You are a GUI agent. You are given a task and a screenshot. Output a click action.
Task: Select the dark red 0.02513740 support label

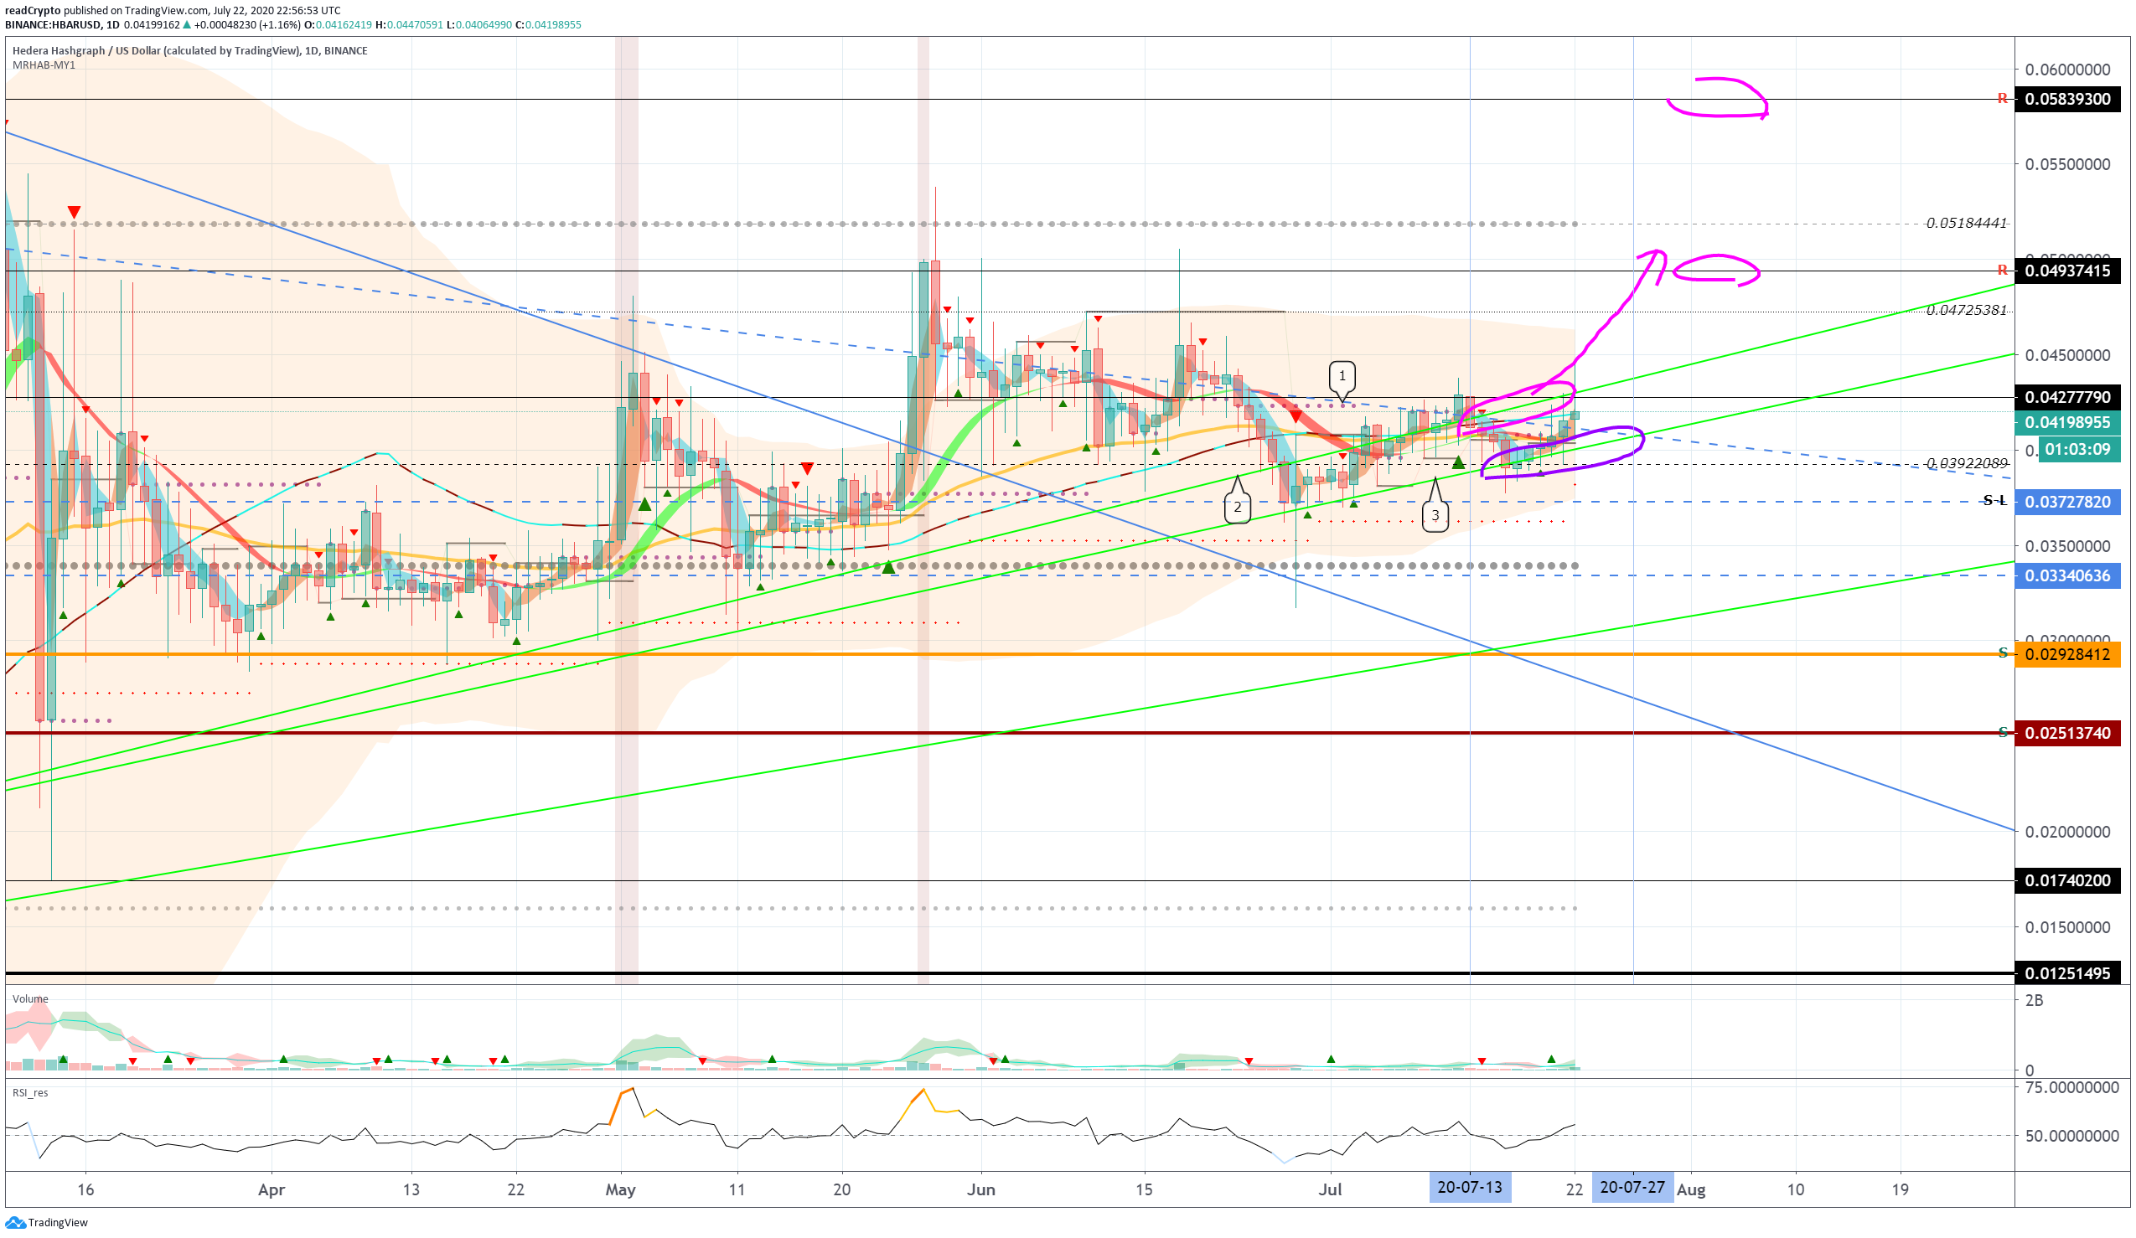(x=2067, y=734)
